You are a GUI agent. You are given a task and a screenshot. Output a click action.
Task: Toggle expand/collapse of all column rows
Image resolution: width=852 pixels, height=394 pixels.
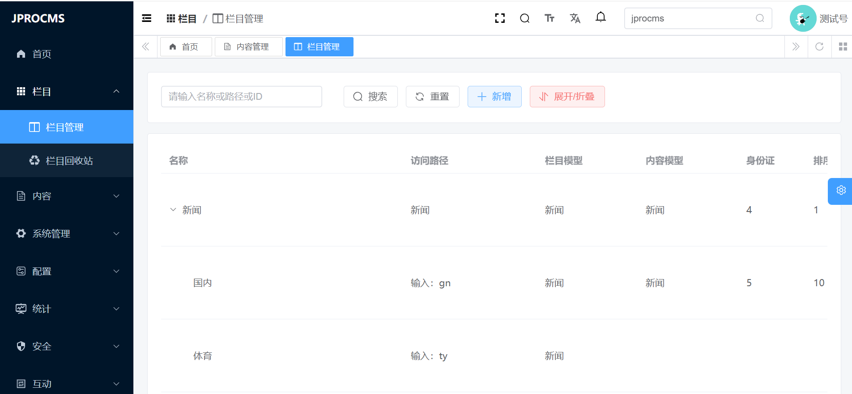[x=567, y=97]
